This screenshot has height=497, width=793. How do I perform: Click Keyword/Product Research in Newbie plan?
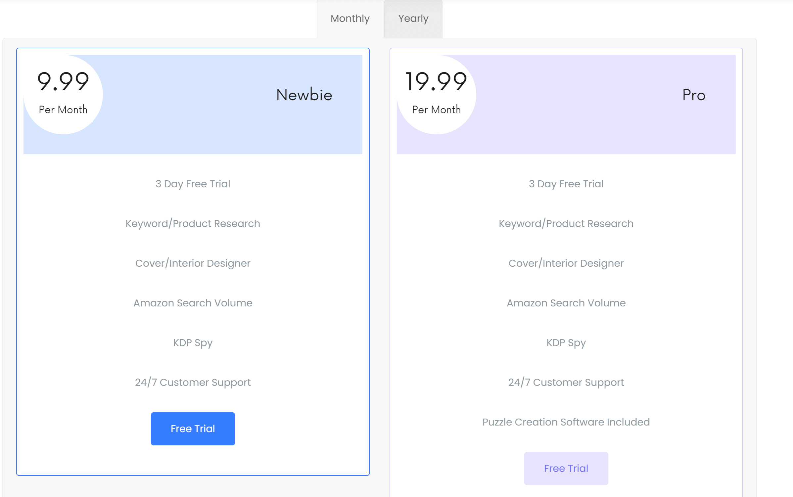click(x=193, y=223)
